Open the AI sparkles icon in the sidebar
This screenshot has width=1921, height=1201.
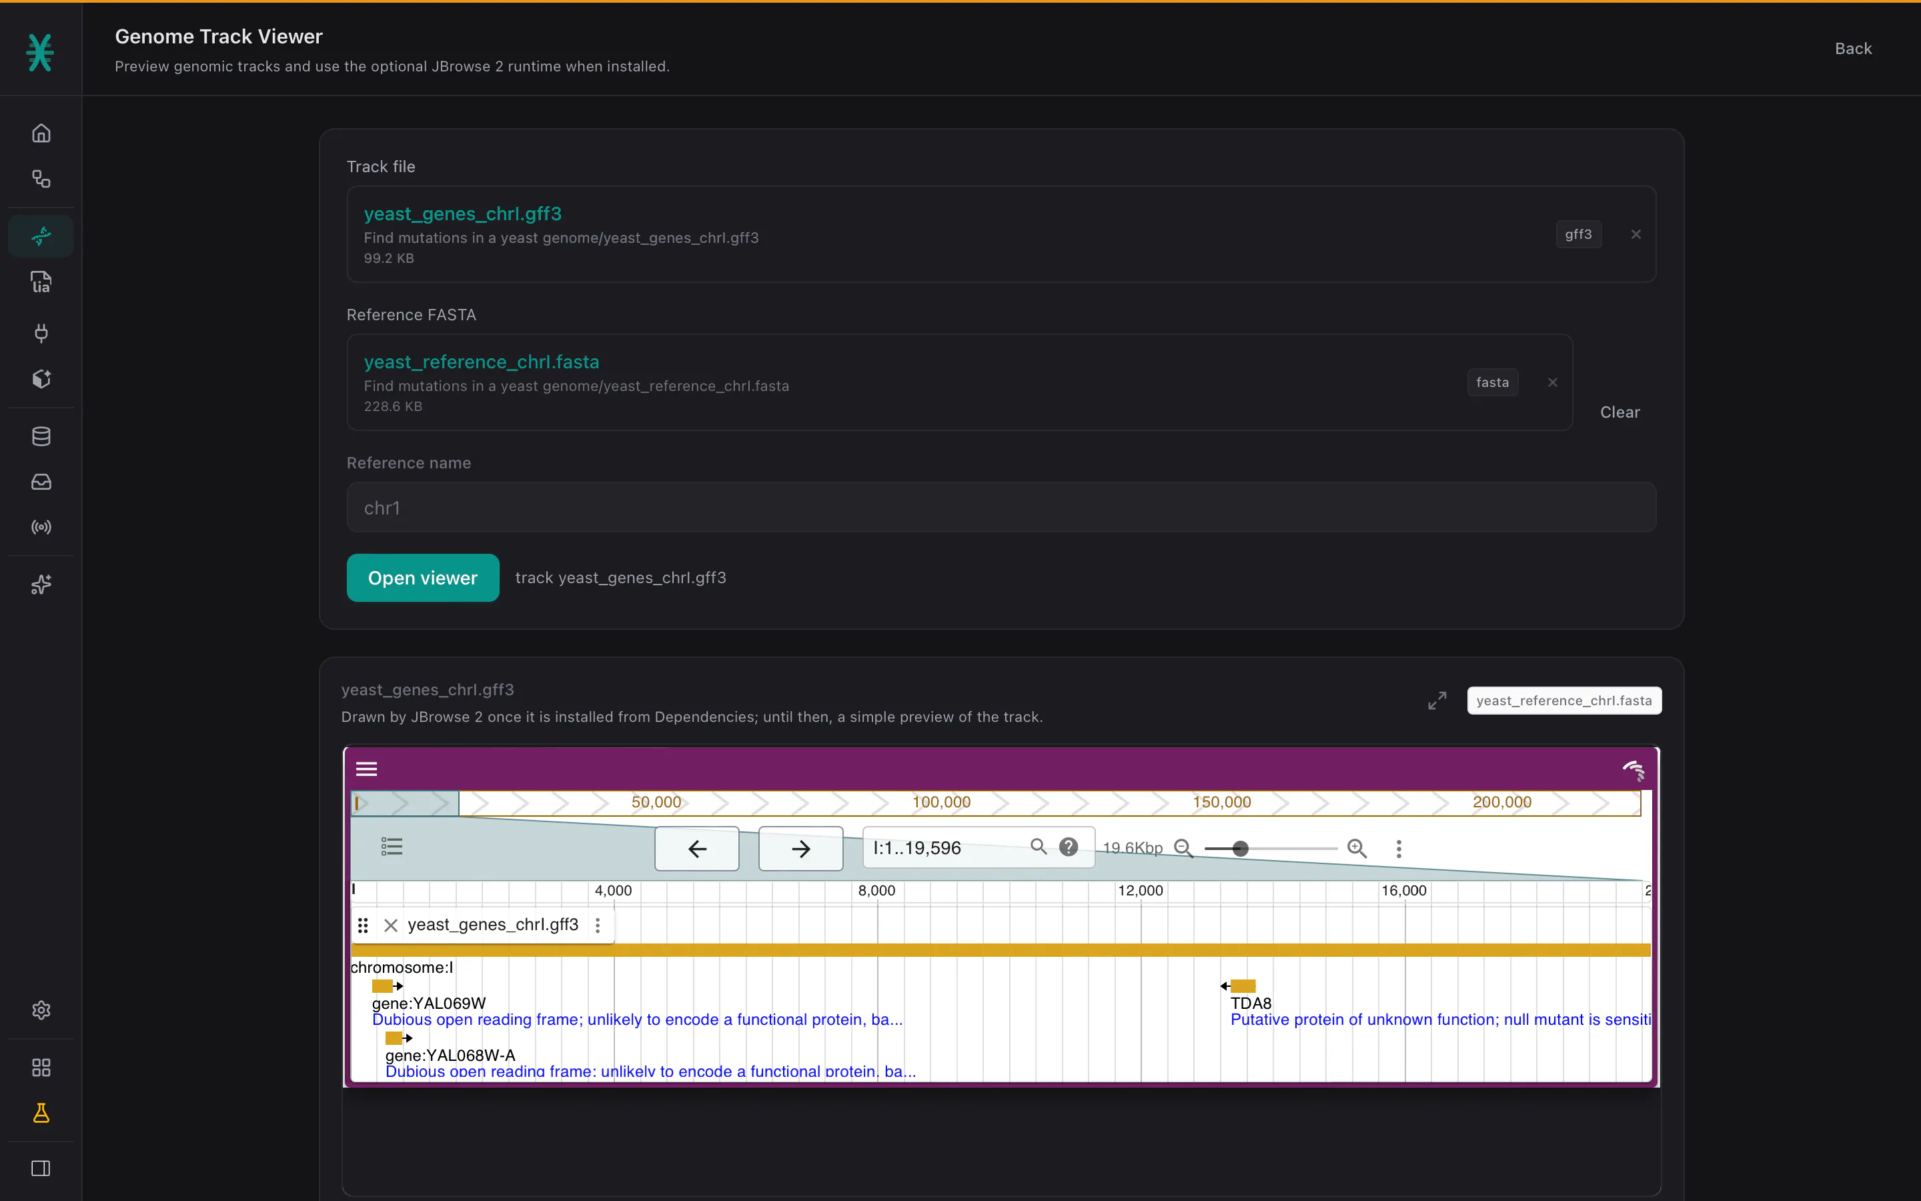[41, 584]
